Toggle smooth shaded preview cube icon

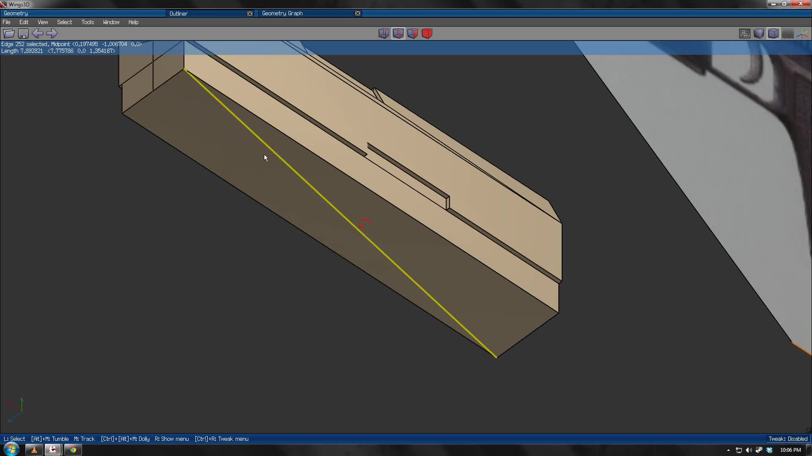point(759,33)
